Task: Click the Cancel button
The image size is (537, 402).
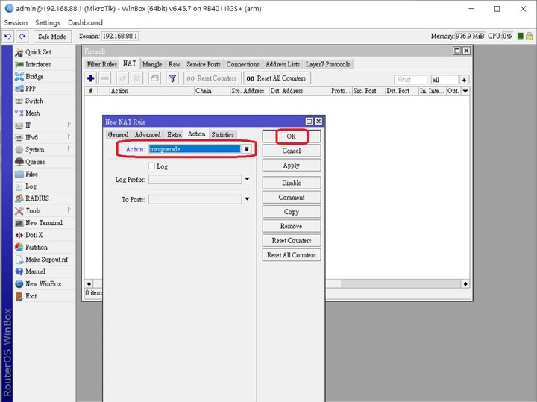Action: click(292, 151)
